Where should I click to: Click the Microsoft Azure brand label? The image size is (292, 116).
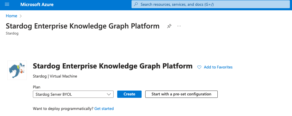pos(37,5)
